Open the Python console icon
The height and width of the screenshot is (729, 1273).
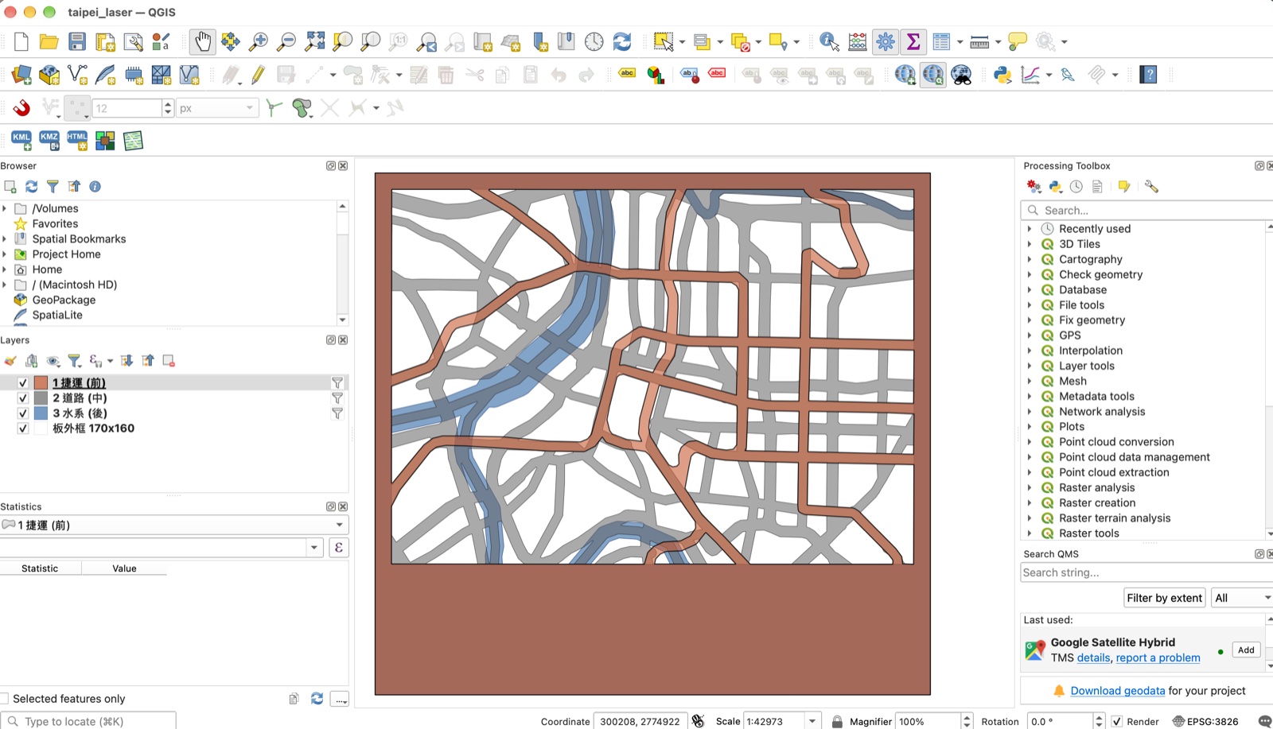pos(1002,75)
